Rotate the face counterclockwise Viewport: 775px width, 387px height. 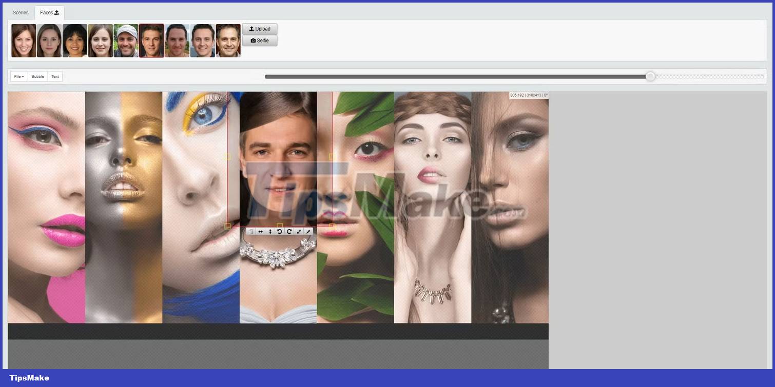(x=280, y=232)
